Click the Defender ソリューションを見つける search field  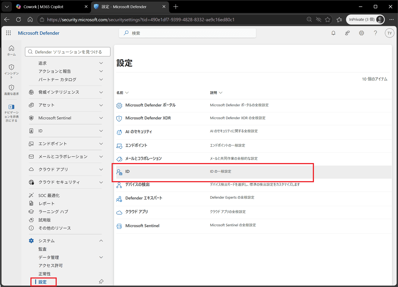click(x=68, y=52)
